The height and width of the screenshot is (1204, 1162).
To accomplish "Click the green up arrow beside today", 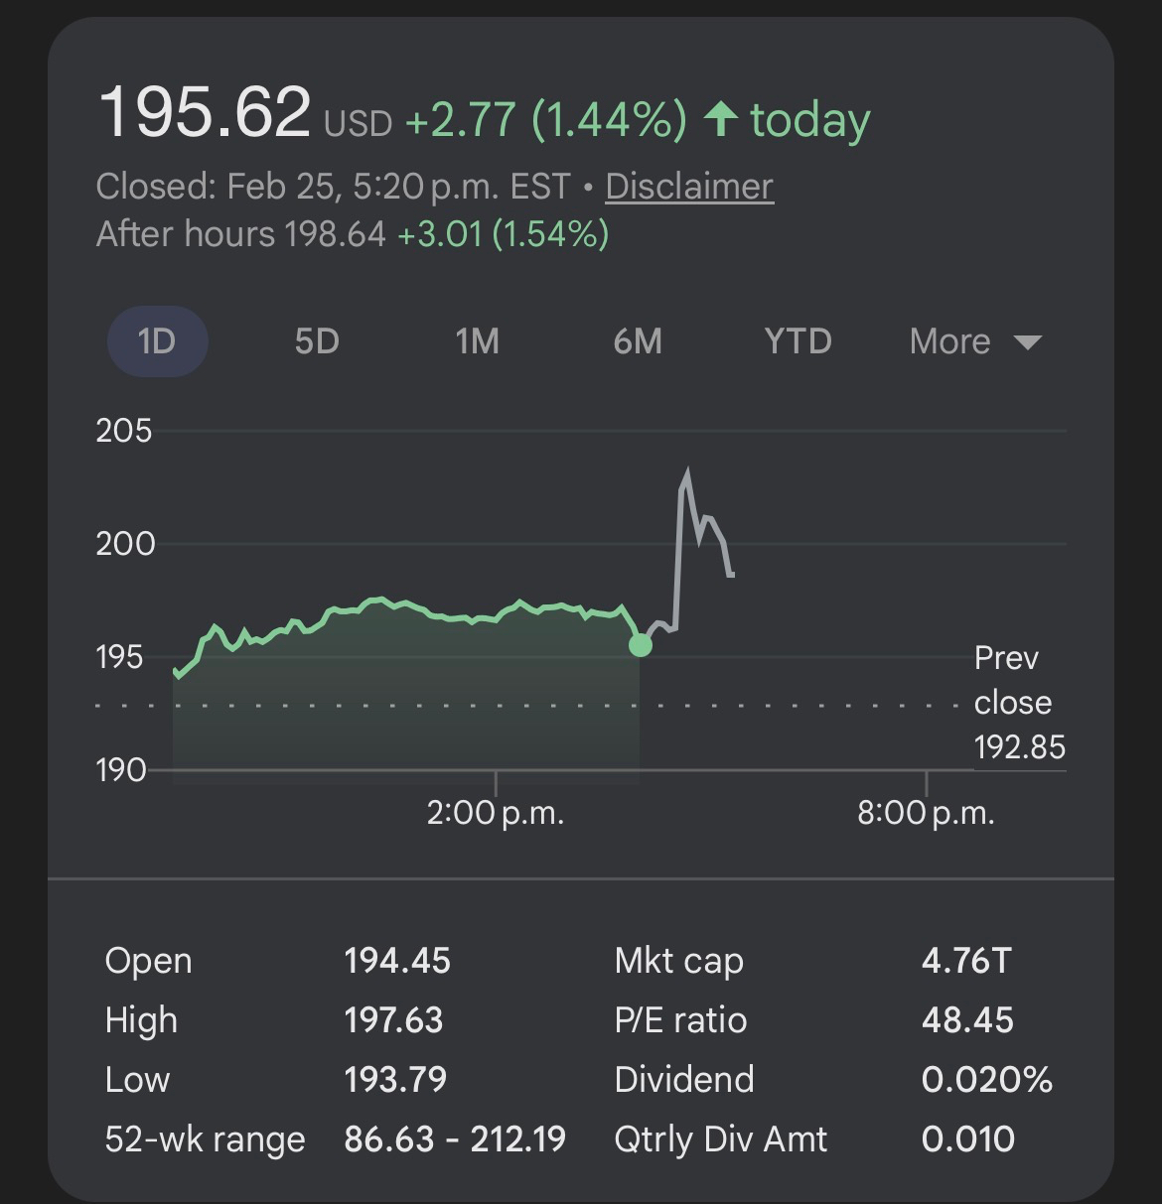I will (721, 119).
